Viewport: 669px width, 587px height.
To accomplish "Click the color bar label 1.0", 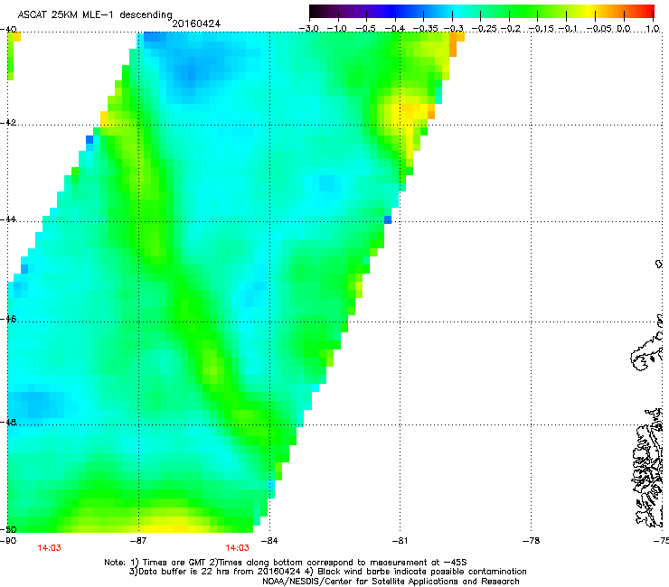I will click(653, 29).
